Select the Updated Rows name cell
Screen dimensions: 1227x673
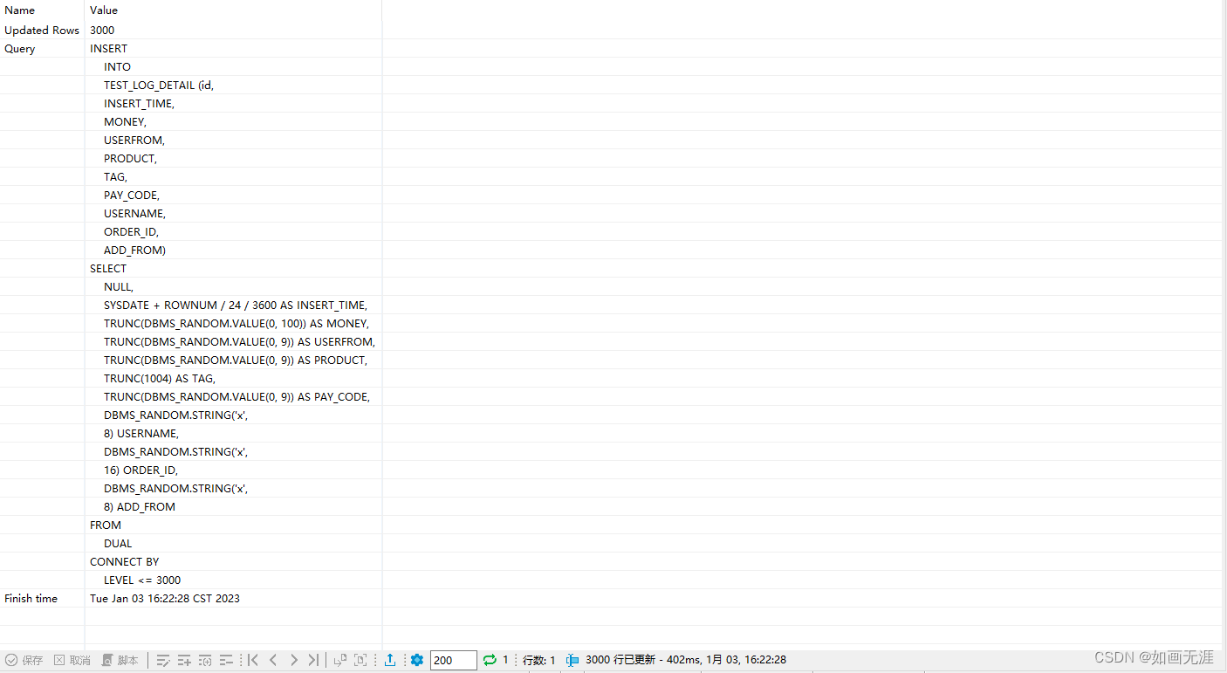(x=42, y=30)
